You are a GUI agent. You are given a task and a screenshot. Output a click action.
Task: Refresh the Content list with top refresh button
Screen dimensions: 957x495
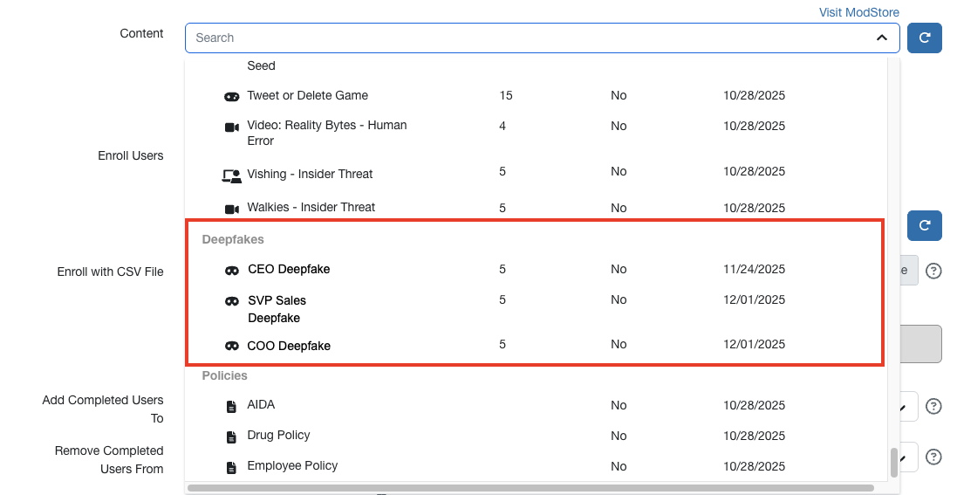click(925, 38)
